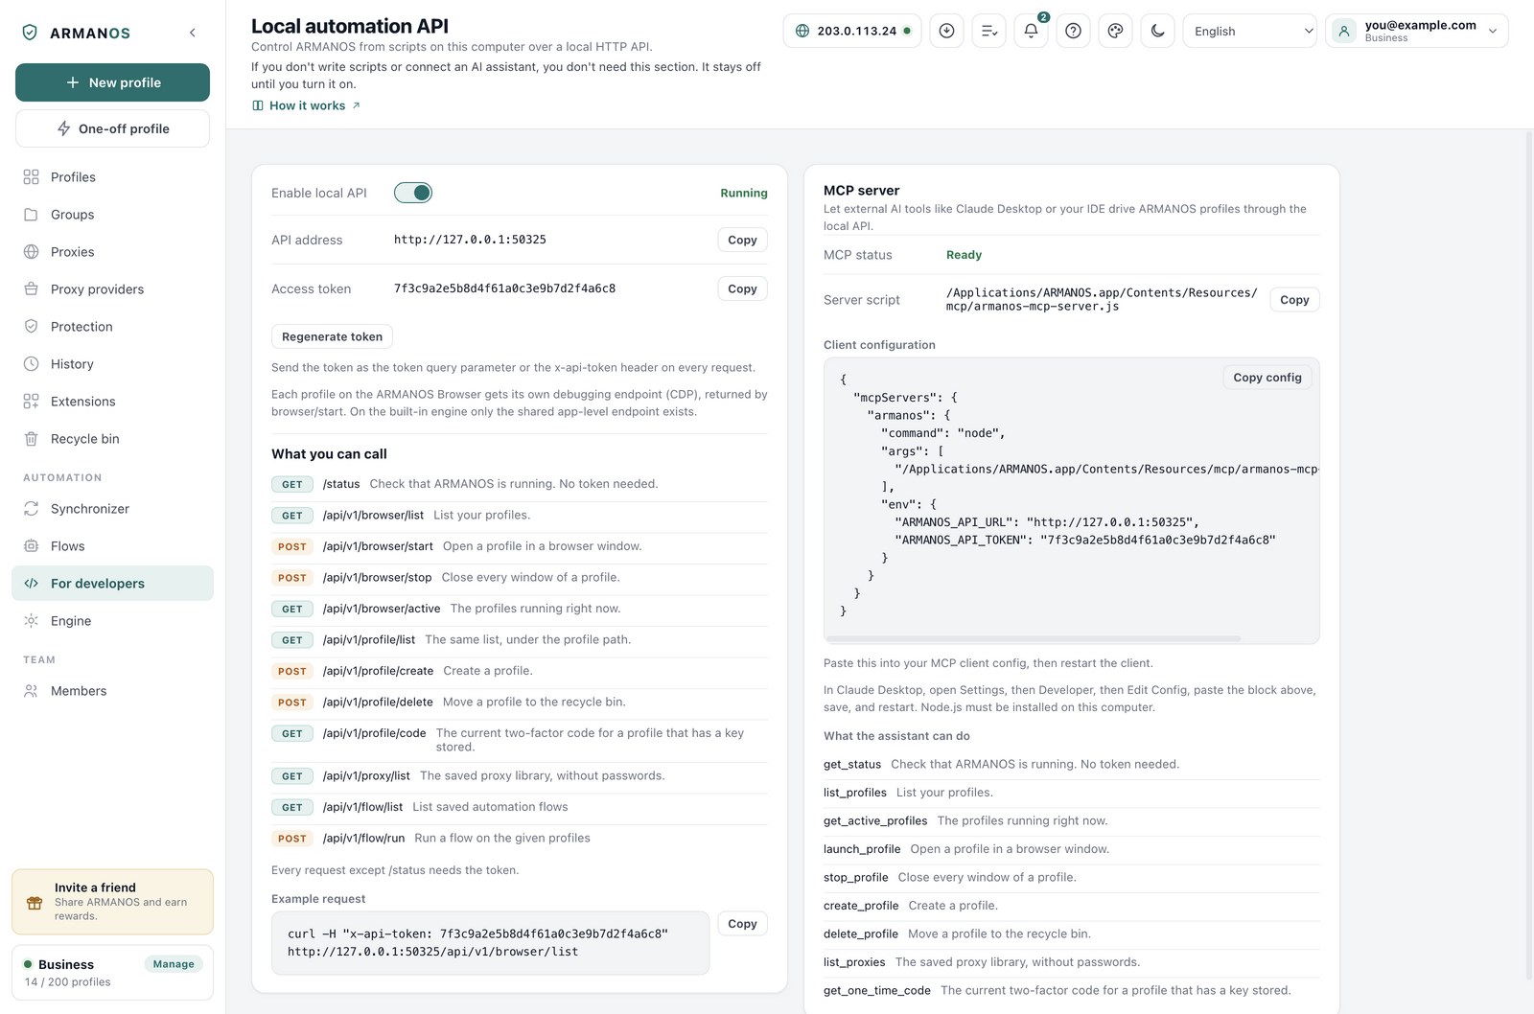Copy the API address

click(x=742, y=240)
